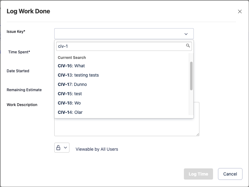Click the open padlock visibility icon
This screenshot has width=249, height=187.
pyautogui.click(x=58, y=148)
